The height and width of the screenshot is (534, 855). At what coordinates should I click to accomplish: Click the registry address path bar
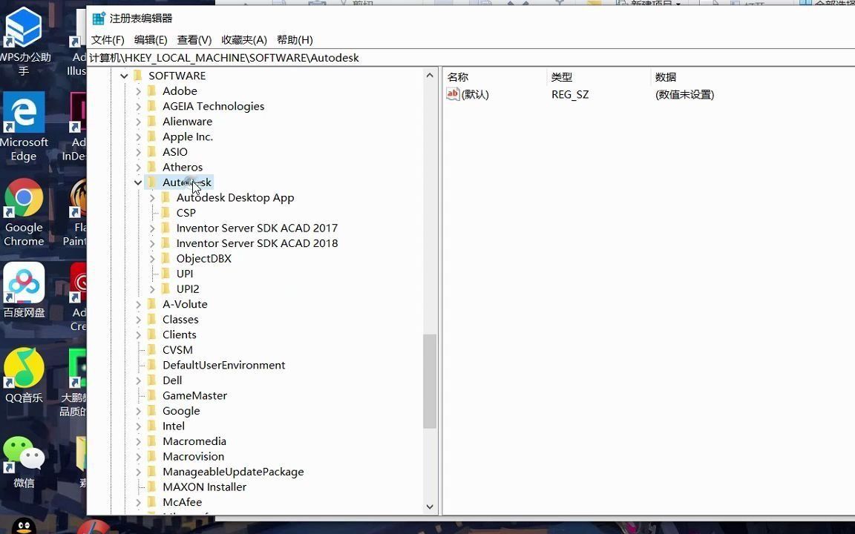click(x=471, y=58)
